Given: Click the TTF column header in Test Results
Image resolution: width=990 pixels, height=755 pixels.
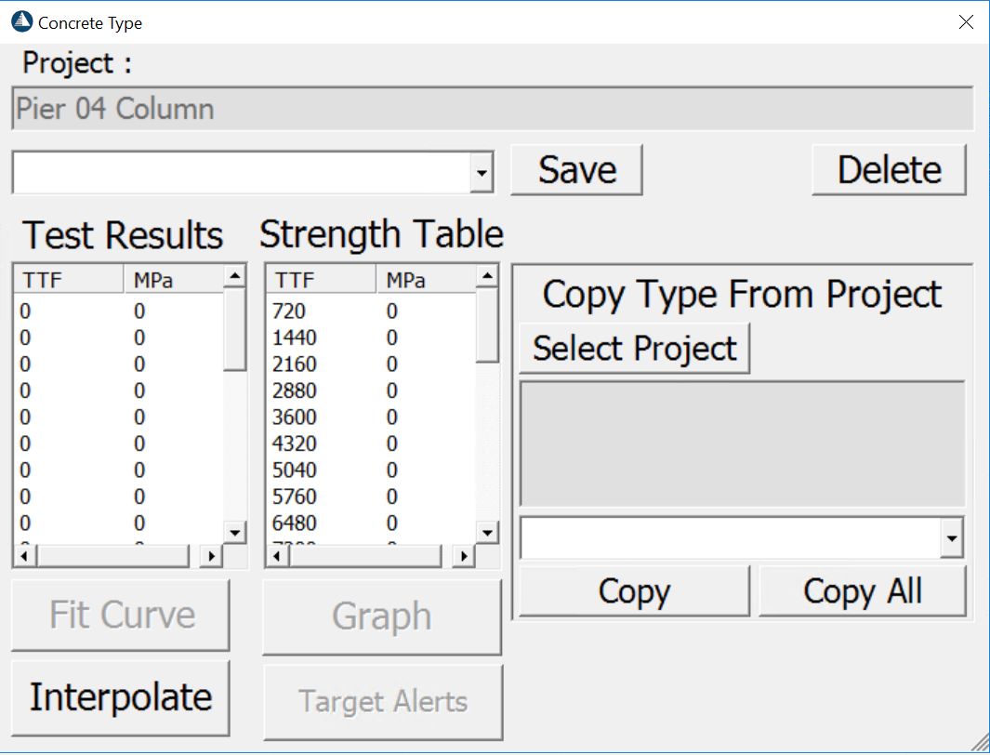Looking at the screenshot, I should click(x=69, y=281).
